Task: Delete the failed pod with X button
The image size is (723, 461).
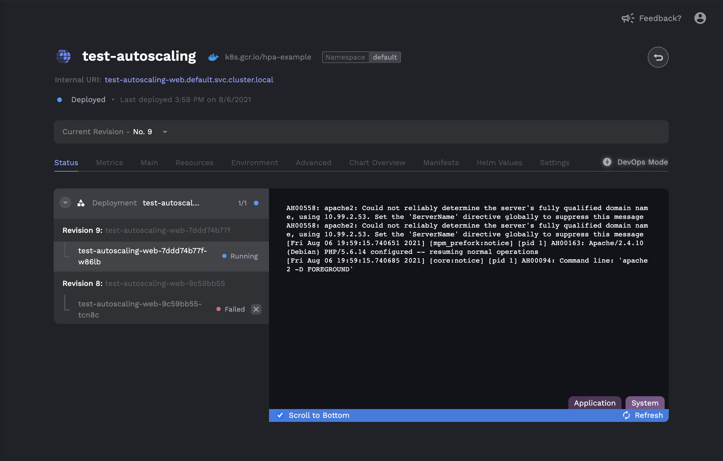Action: tap(256, 309)
